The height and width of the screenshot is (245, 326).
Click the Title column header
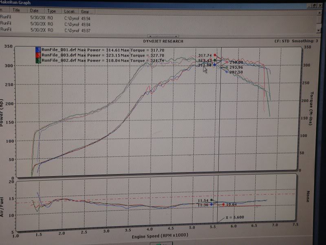[x=17, y=10]
